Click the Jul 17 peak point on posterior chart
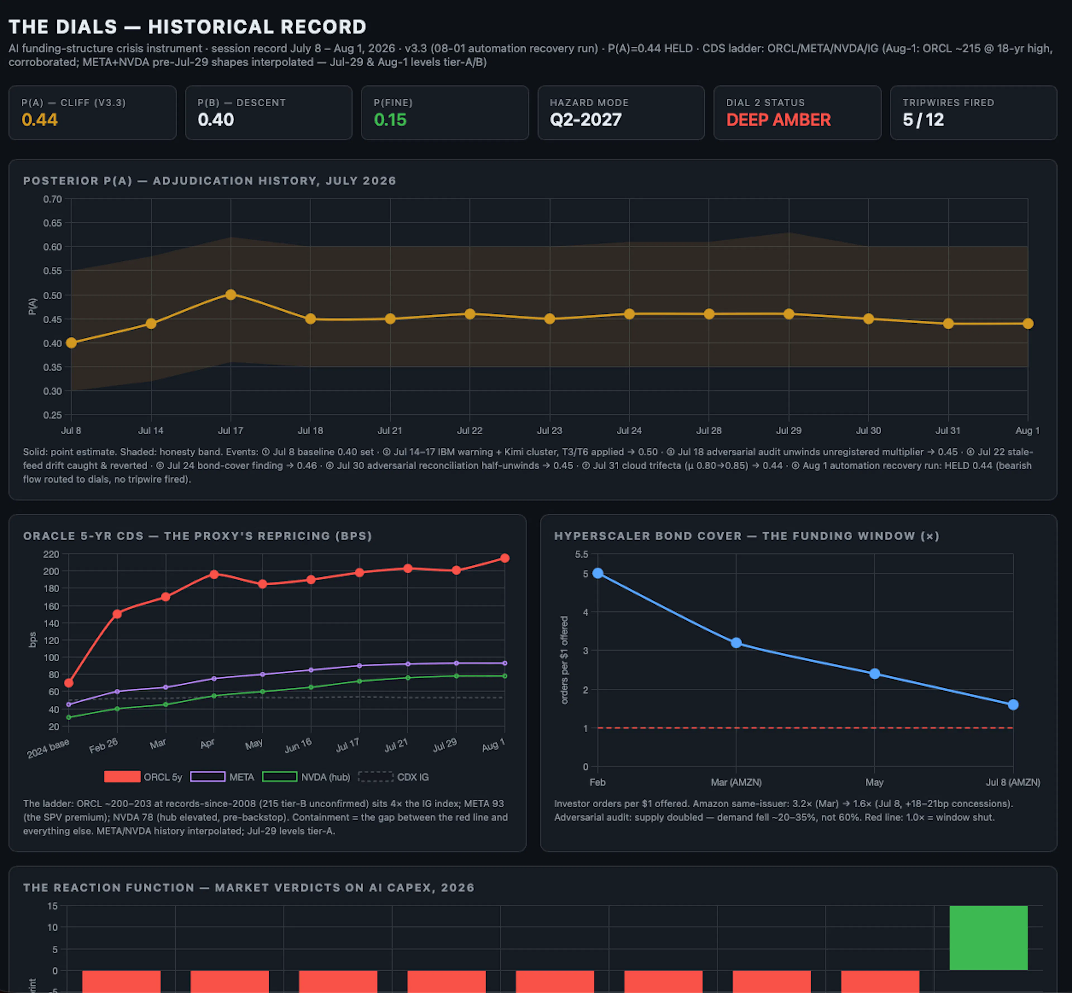 tap(231, 294)
